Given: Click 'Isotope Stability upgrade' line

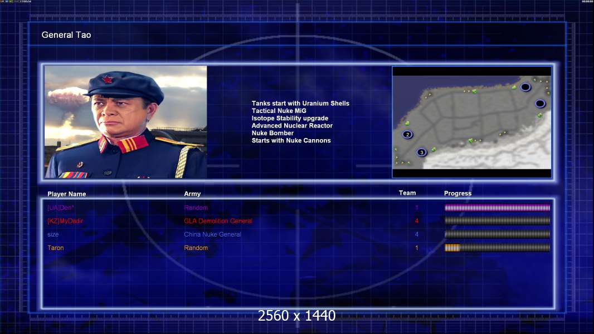Looking at the screenshot, I should pos(290,118).
